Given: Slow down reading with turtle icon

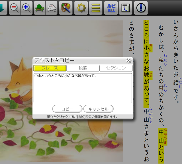Looking at the screenshot, I should [39, 8].
